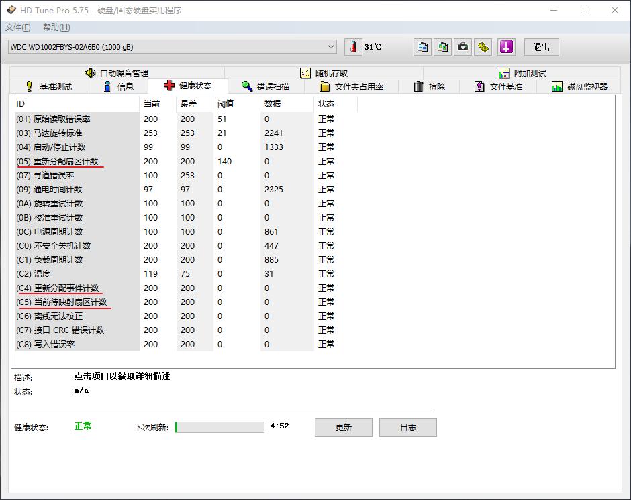Click the trash bin icon of 擦除
Screen dimensions: 631x500
point(418,86)
